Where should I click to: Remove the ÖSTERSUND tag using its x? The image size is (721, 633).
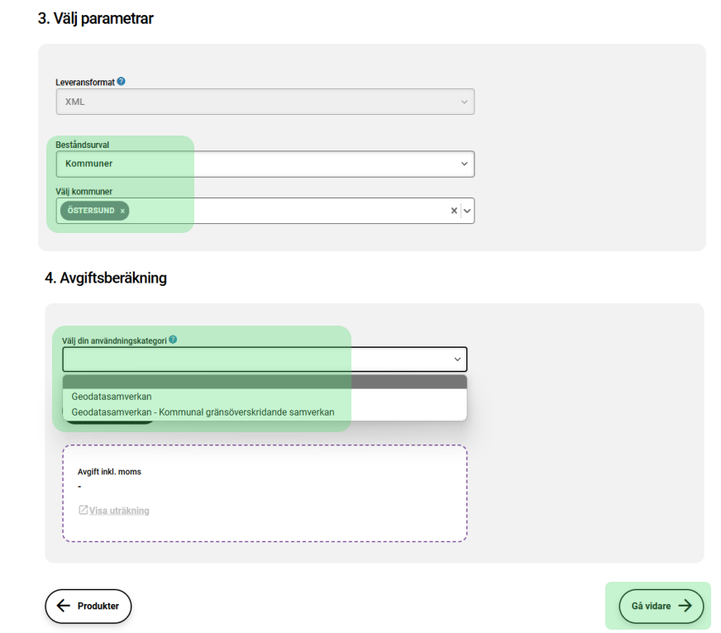coord(122,212)
